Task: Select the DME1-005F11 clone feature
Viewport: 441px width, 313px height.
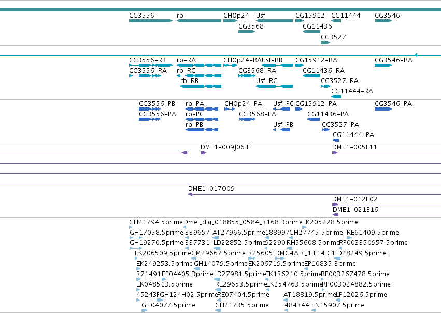Action: point(387,153)
